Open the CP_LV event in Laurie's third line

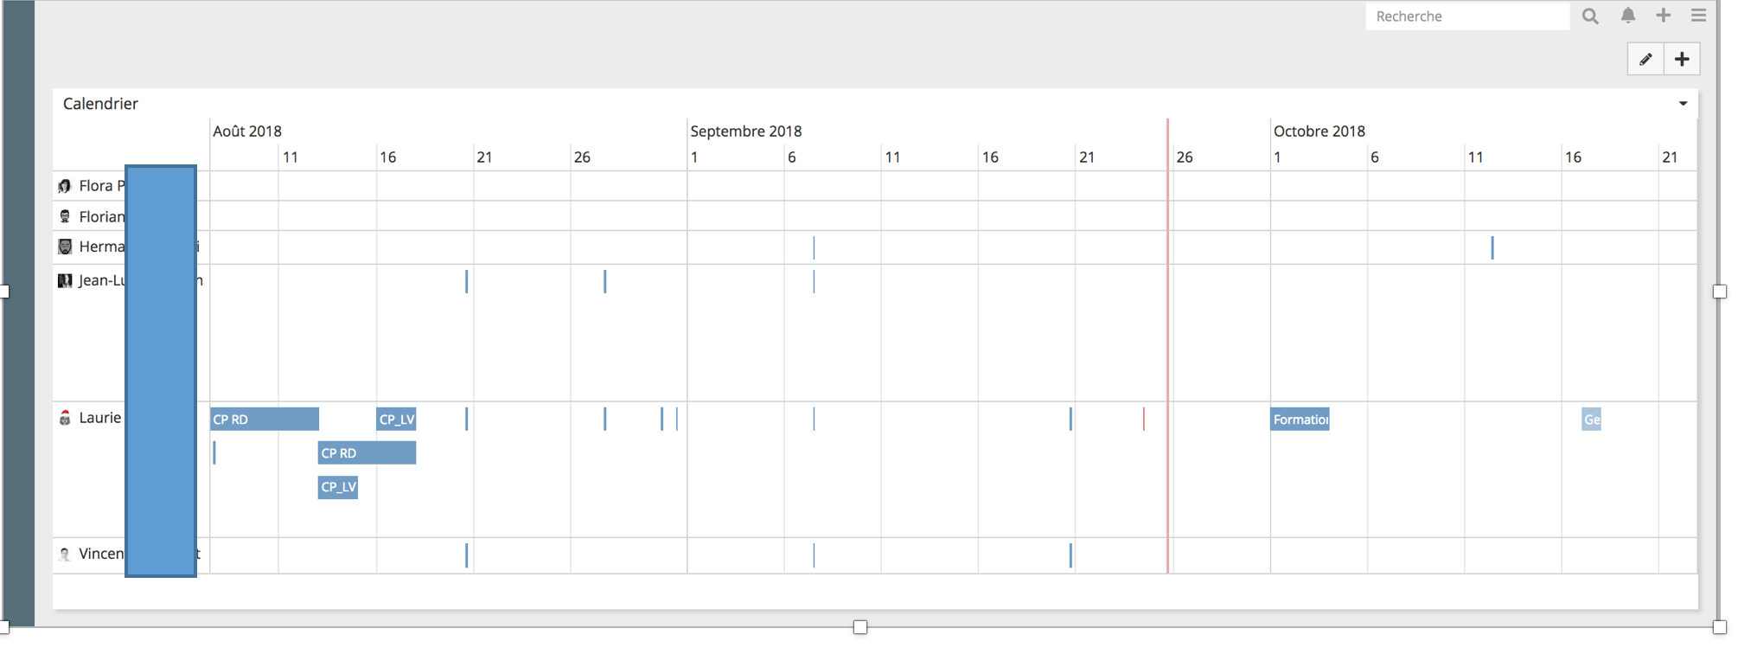(x=338, y=487)
